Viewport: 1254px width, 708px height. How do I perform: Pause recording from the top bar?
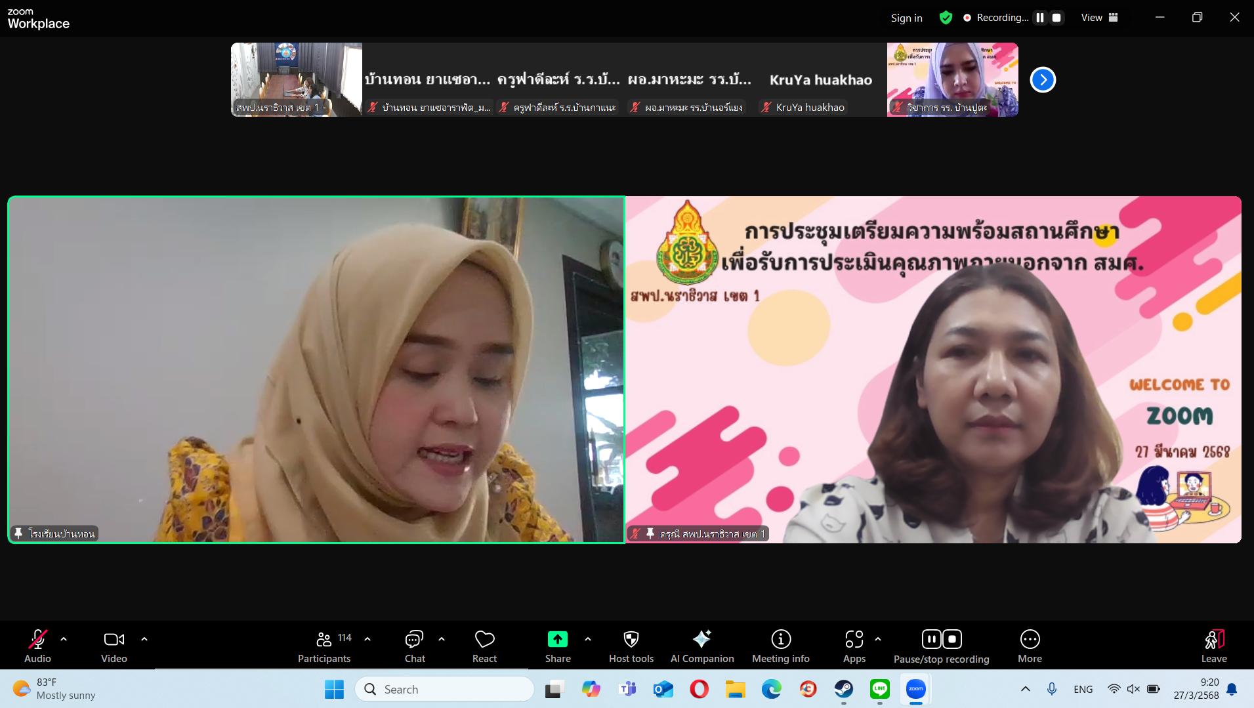click(1040, 18)
